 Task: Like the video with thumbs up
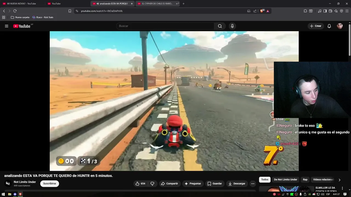[x=140, y=184]
